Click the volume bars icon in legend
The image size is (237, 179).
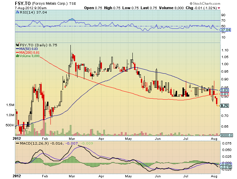(17, 56)
